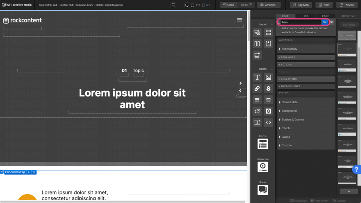This screenshot has width=361, height=203.
Task: Add the saved container layout element
Action: 268,44
